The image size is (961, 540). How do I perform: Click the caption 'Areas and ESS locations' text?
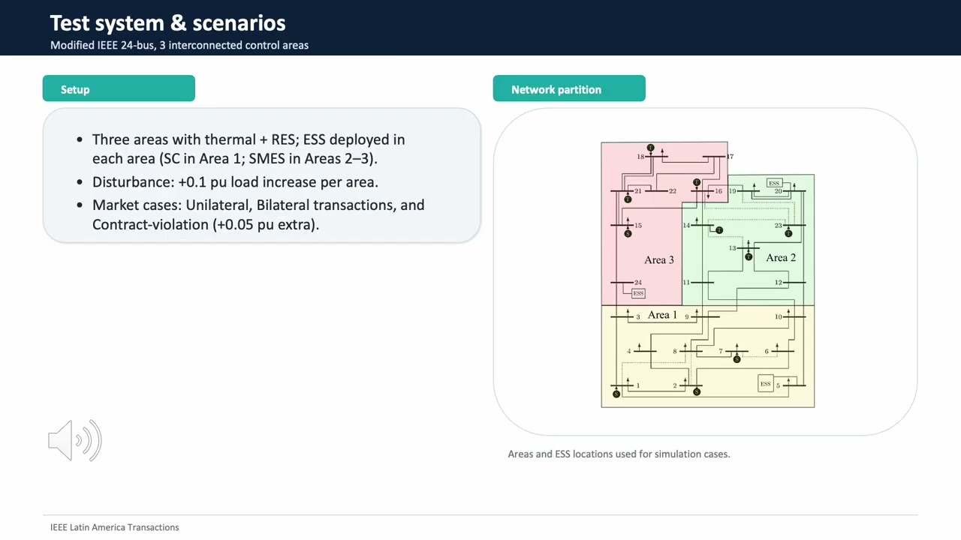pos(619,454)
